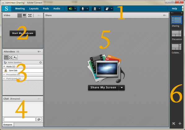Screen dimensions: 185x130
Task: Expand the Participants (0) group
Action: coord(4,79)
